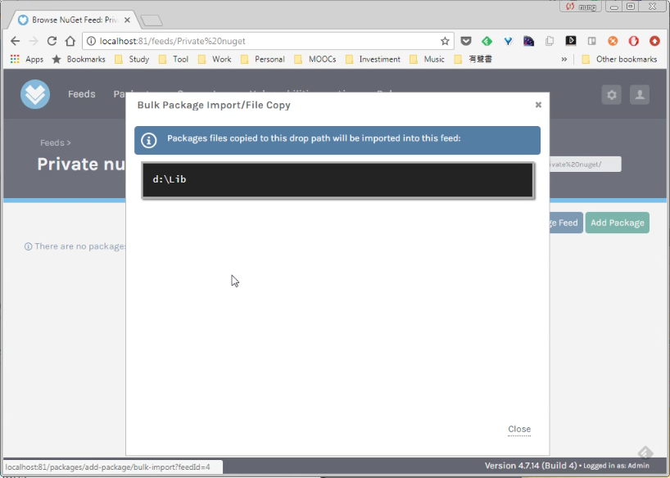Screen dimensions: 670x478
Task: Open the Apps grid shortcut
Action: 26,59
